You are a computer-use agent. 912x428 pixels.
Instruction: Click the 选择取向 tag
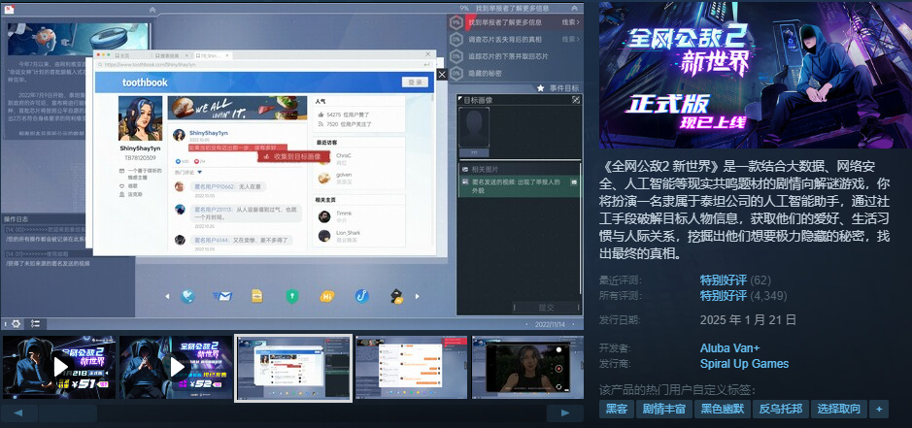839,409
